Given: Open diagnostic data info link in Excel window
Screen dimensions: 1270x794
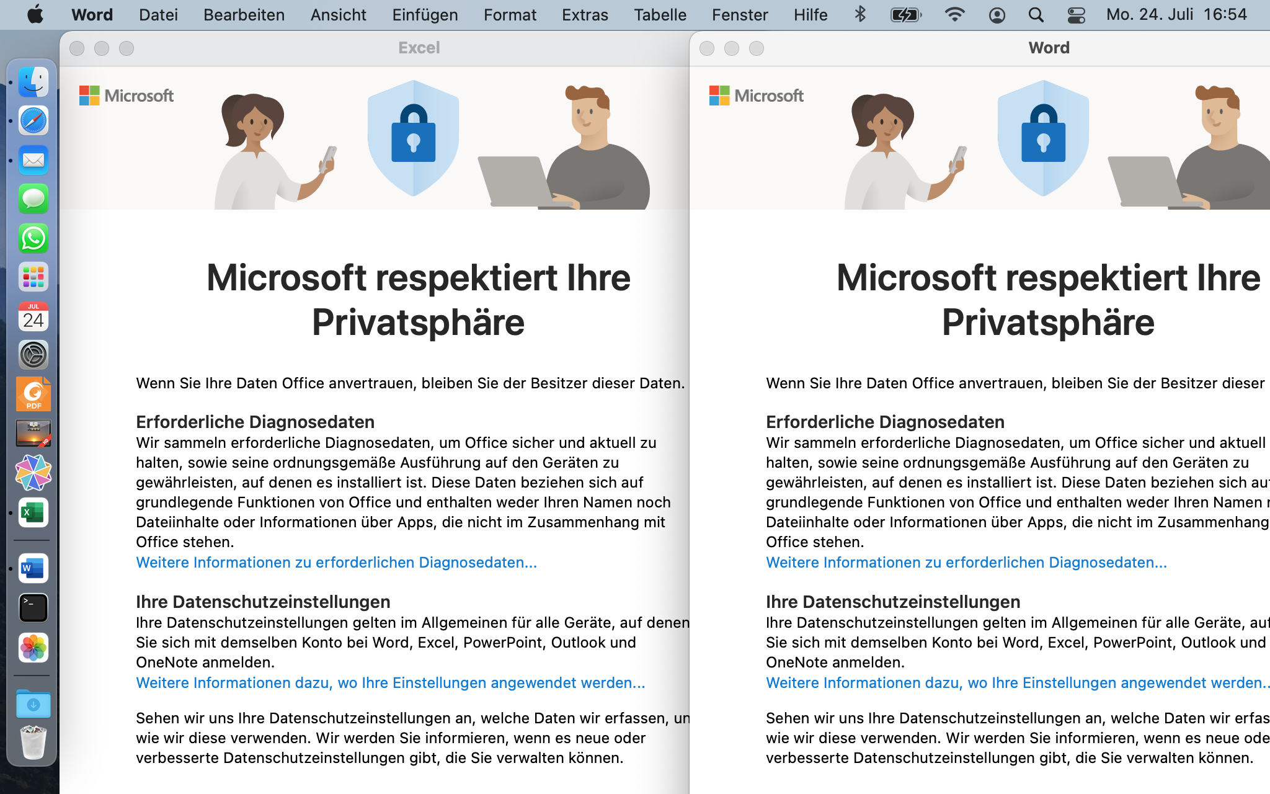Looking at the screenshot, I should click(336, 563).
